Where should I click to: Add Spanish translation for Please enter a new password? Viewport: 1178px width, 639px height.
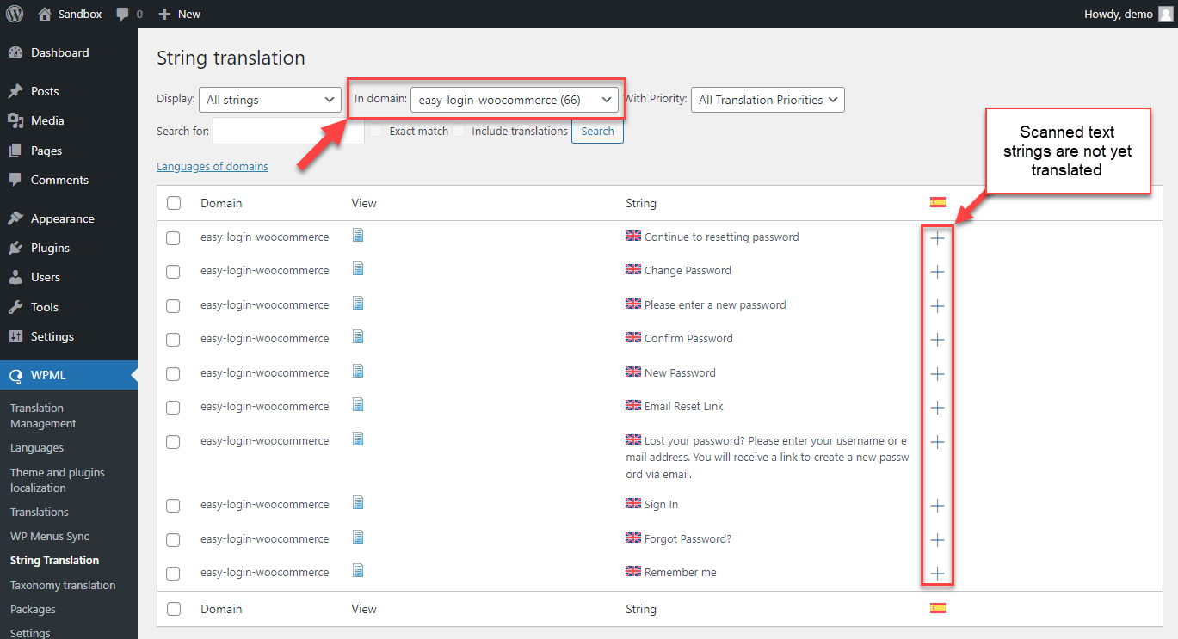tap(938, 306)
